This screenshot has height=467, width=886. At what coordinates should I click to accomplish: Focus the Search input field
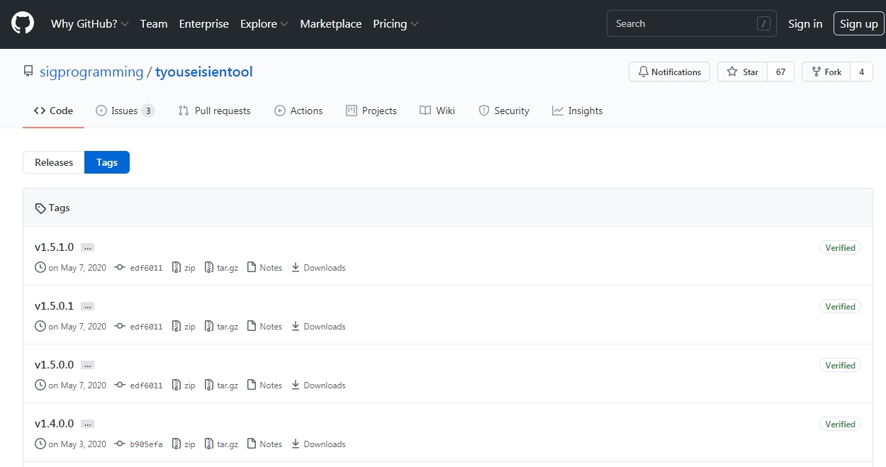[x=691, y=23]
